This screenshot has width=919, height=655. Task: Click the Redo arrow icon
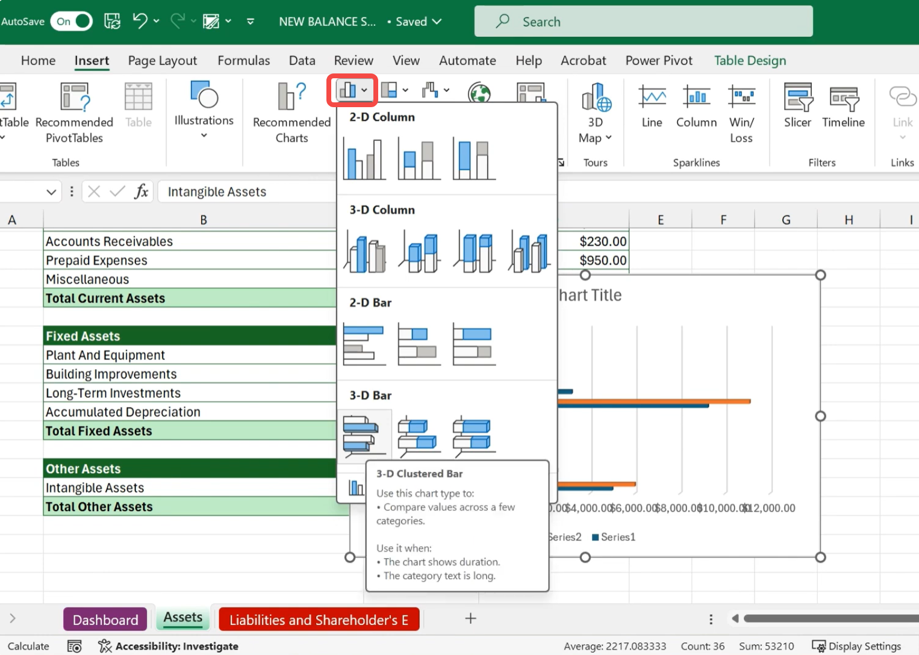point(178,21)
